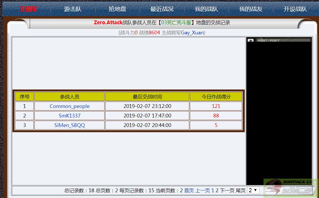Screen dimensions: 319x198
Task: Open the 正规军 tab
Action: 29,9
